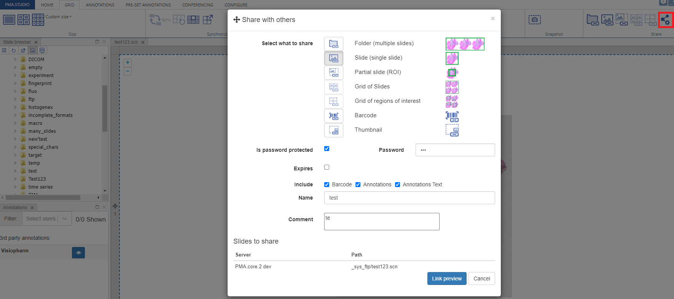Pick the Barcode share option icon

pyautogui.click(x=333, y=116)
